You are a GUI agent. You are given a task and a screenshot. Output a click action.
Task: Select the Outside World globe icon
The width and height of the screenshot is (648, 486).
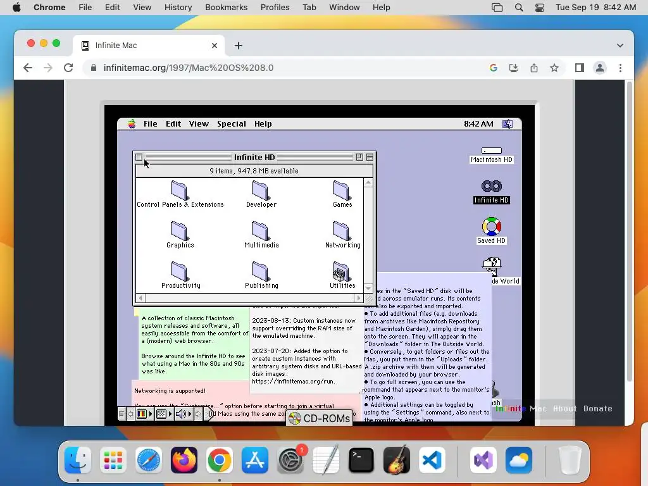click(x=492, y=266)
